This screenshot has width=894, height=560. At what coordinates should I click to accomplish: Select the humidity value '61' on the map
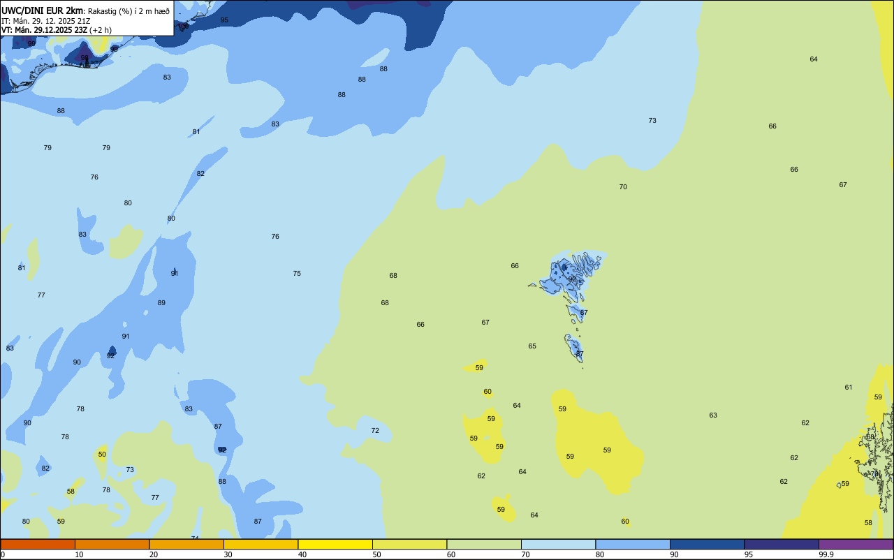coord(849,388)
